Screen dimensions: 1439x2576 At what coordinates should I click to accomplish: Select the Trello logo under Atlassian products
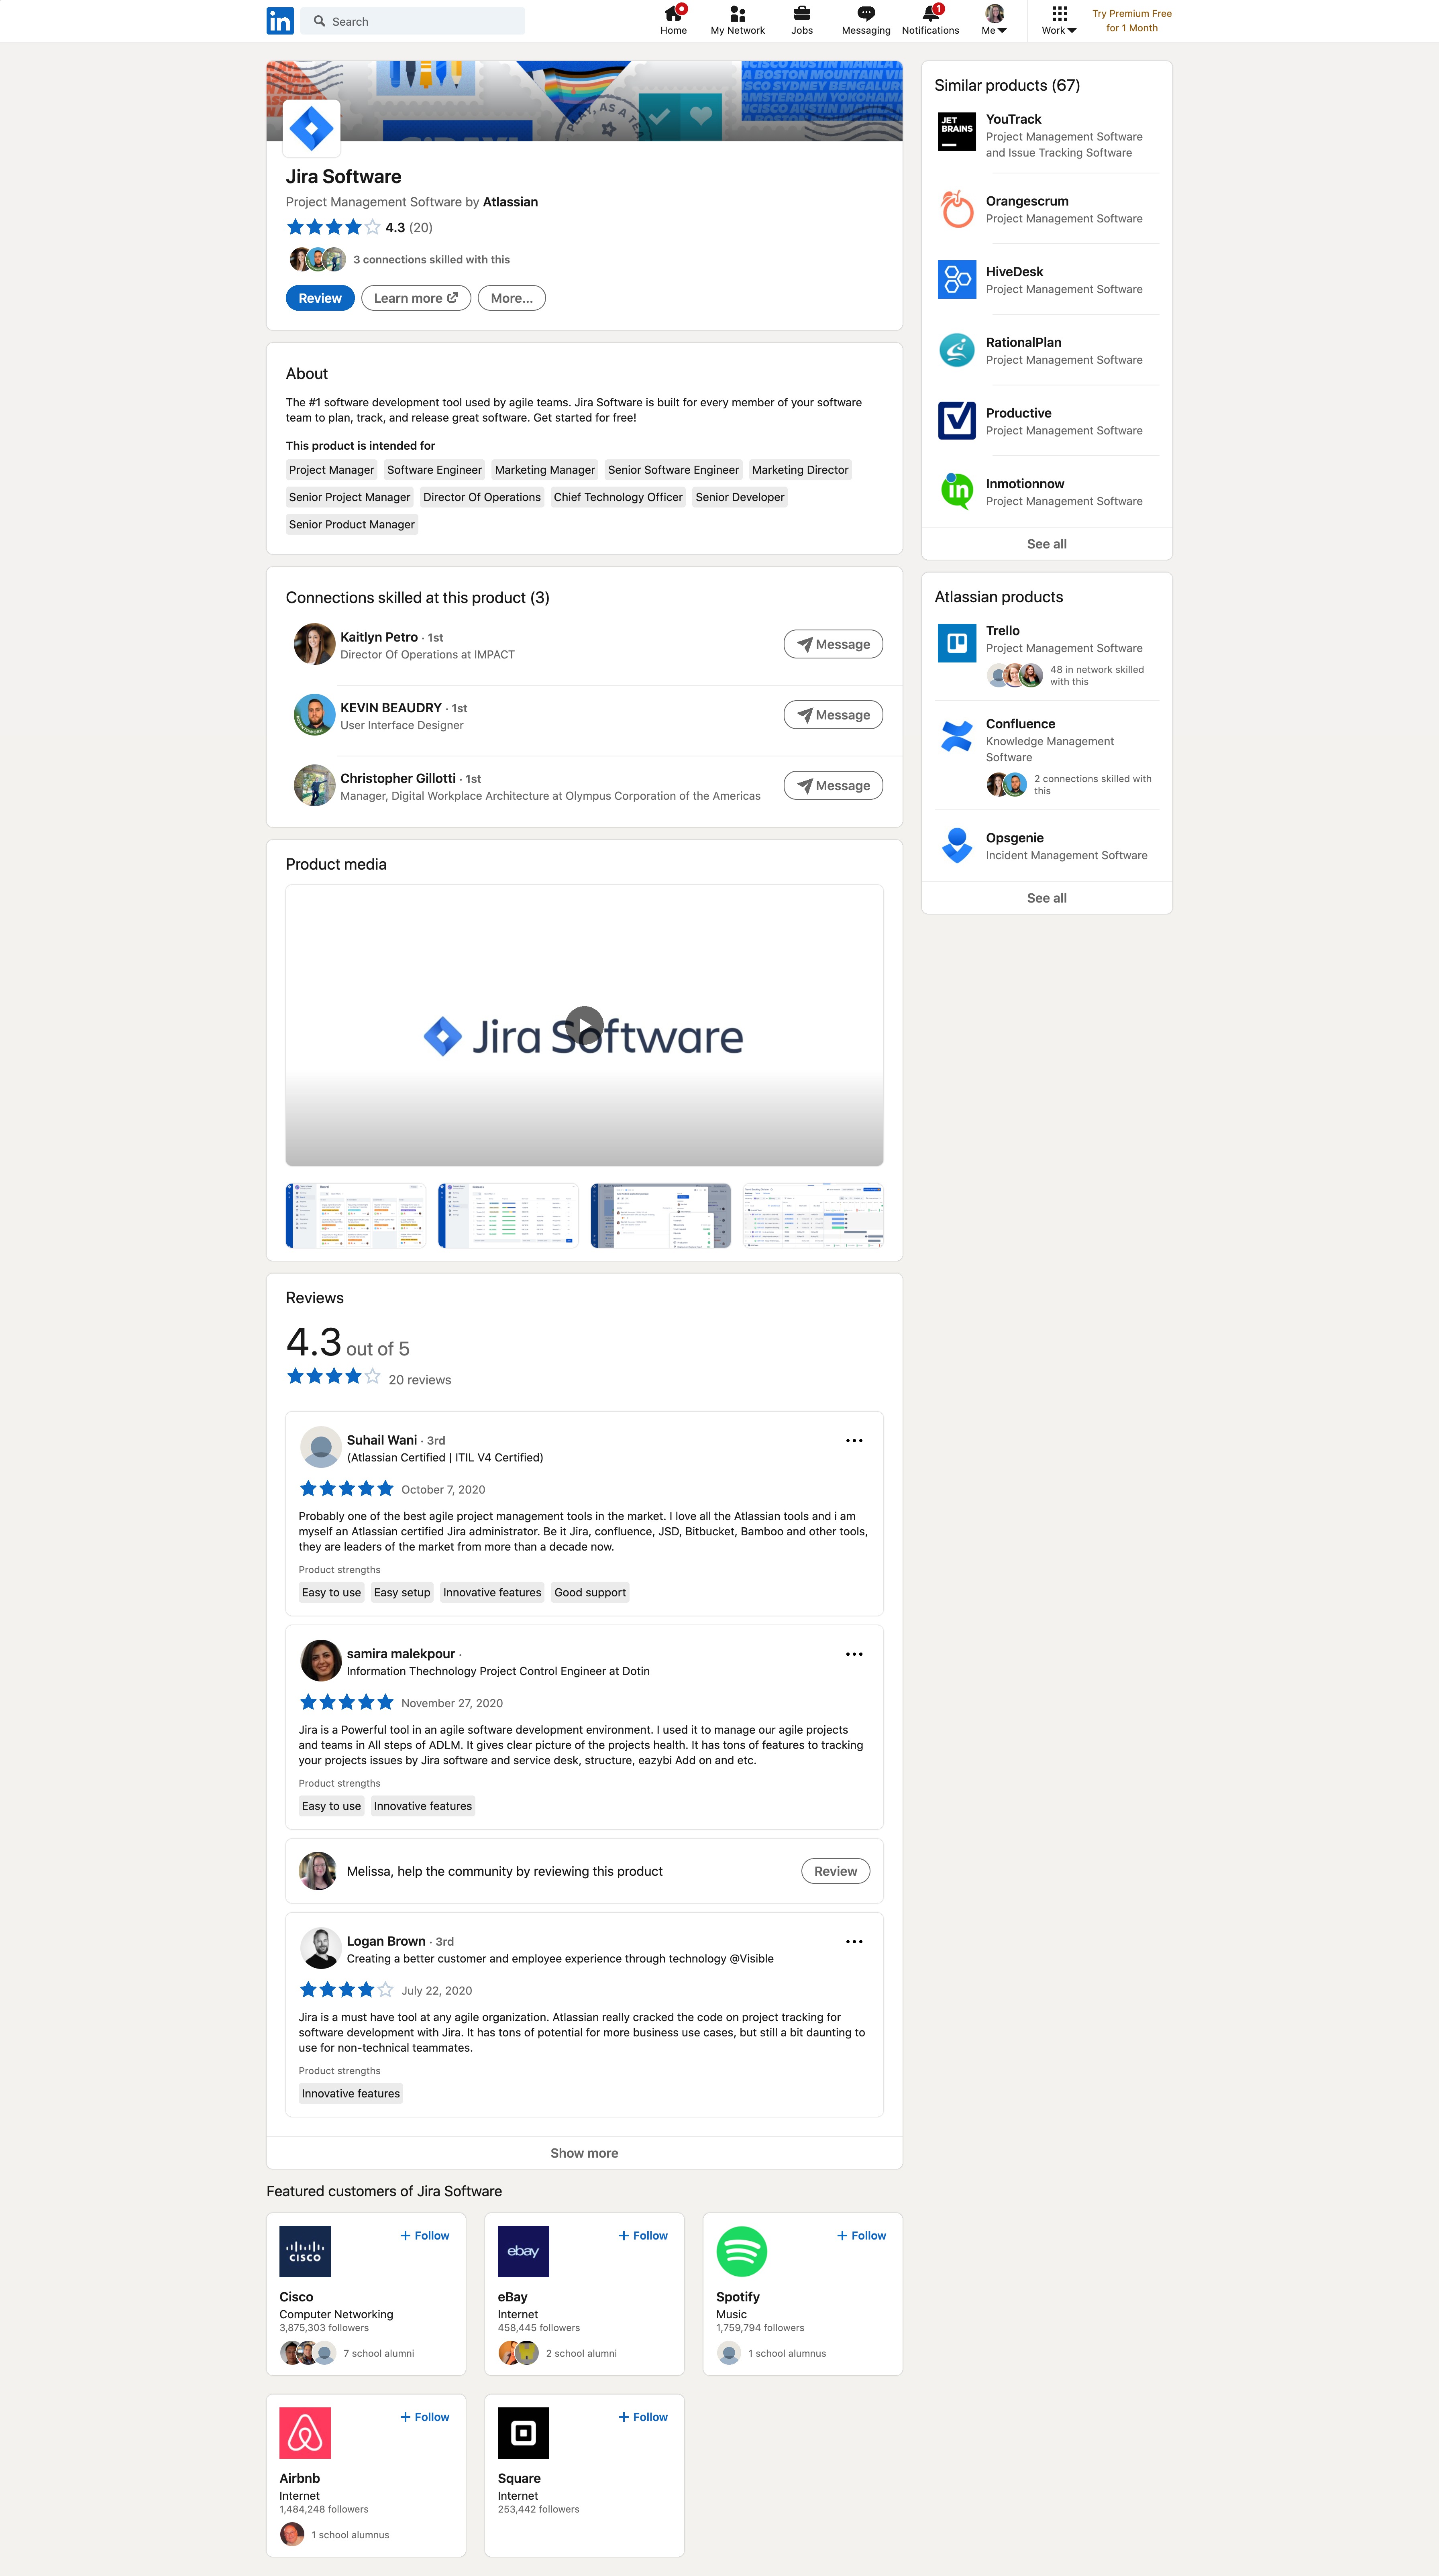tap(956, 644)
